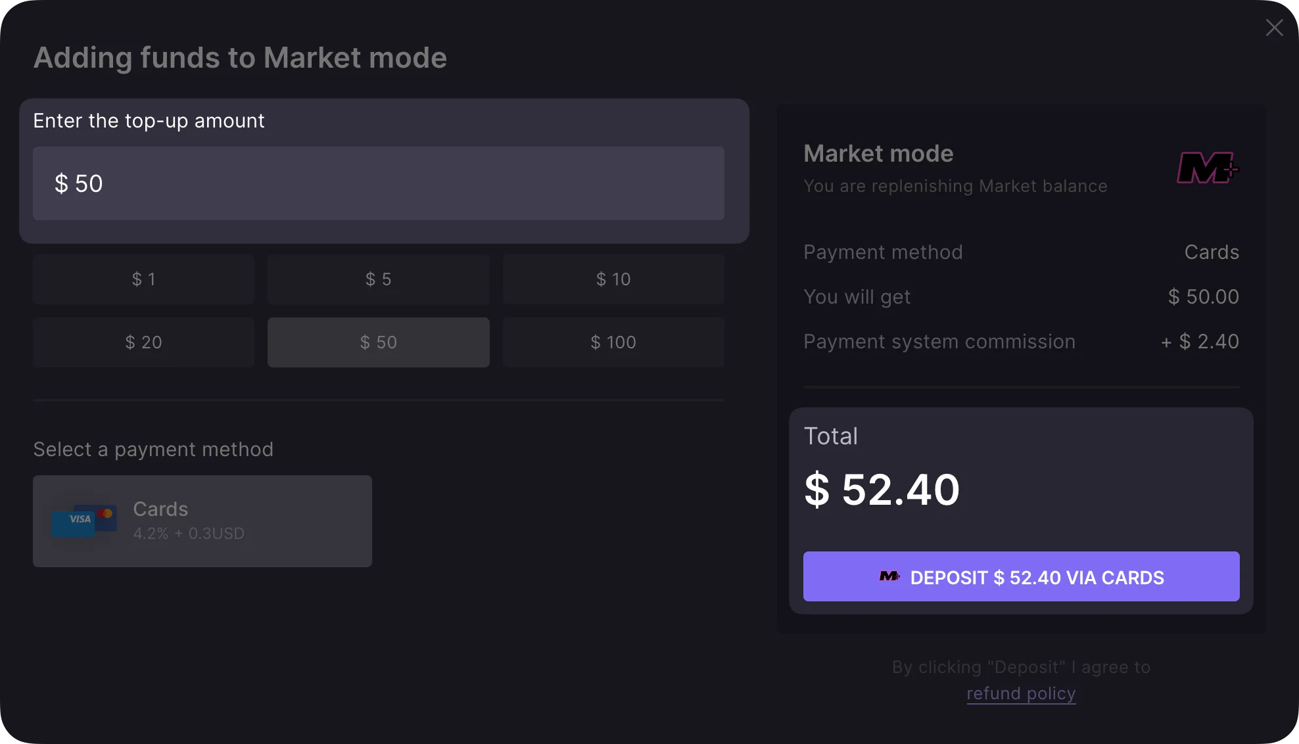Select Cards as the payment method
The height and width of the screenshot is (744, 1299).
(202, 521)
